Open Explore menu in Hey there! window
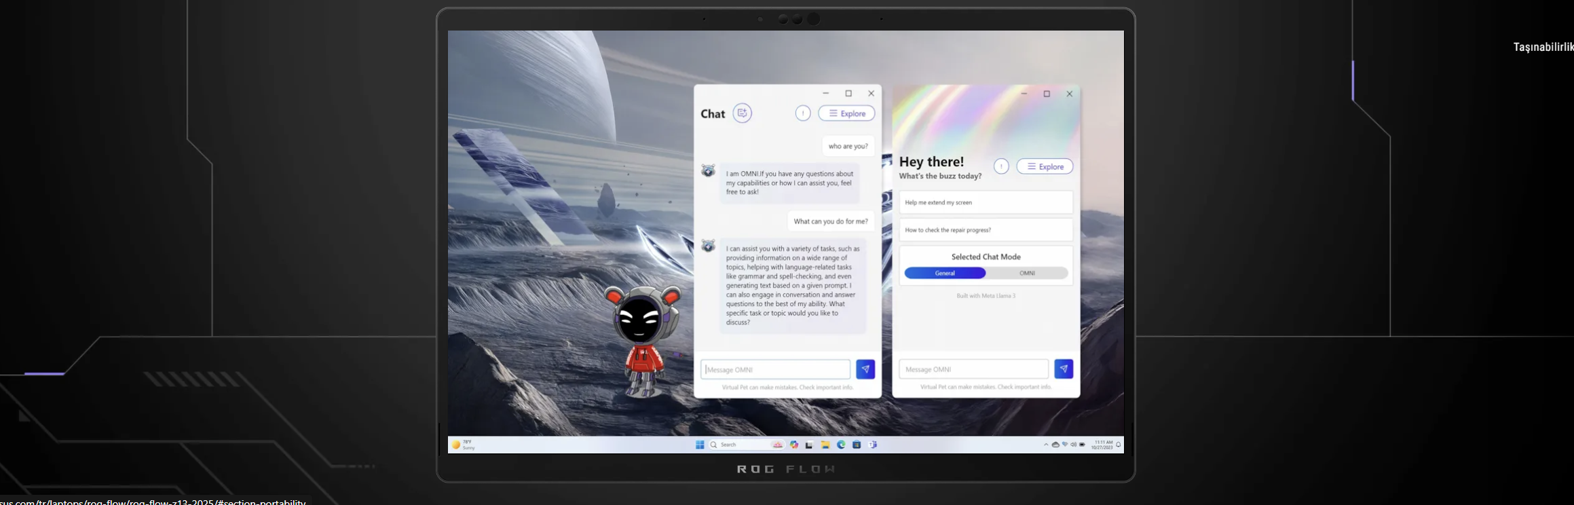This screenshot has height=505, width=1574. click(1045, 166)
